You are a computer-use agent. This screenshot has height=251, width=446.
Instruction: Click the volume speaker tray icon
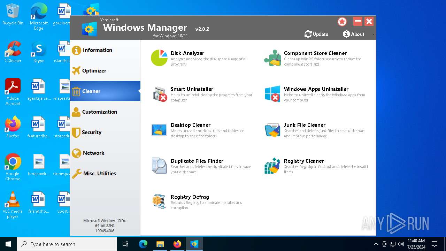click(401, 244)
